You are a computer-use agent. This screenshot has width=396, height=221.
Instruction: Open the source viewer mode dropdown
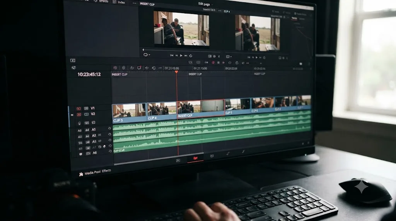147,54
